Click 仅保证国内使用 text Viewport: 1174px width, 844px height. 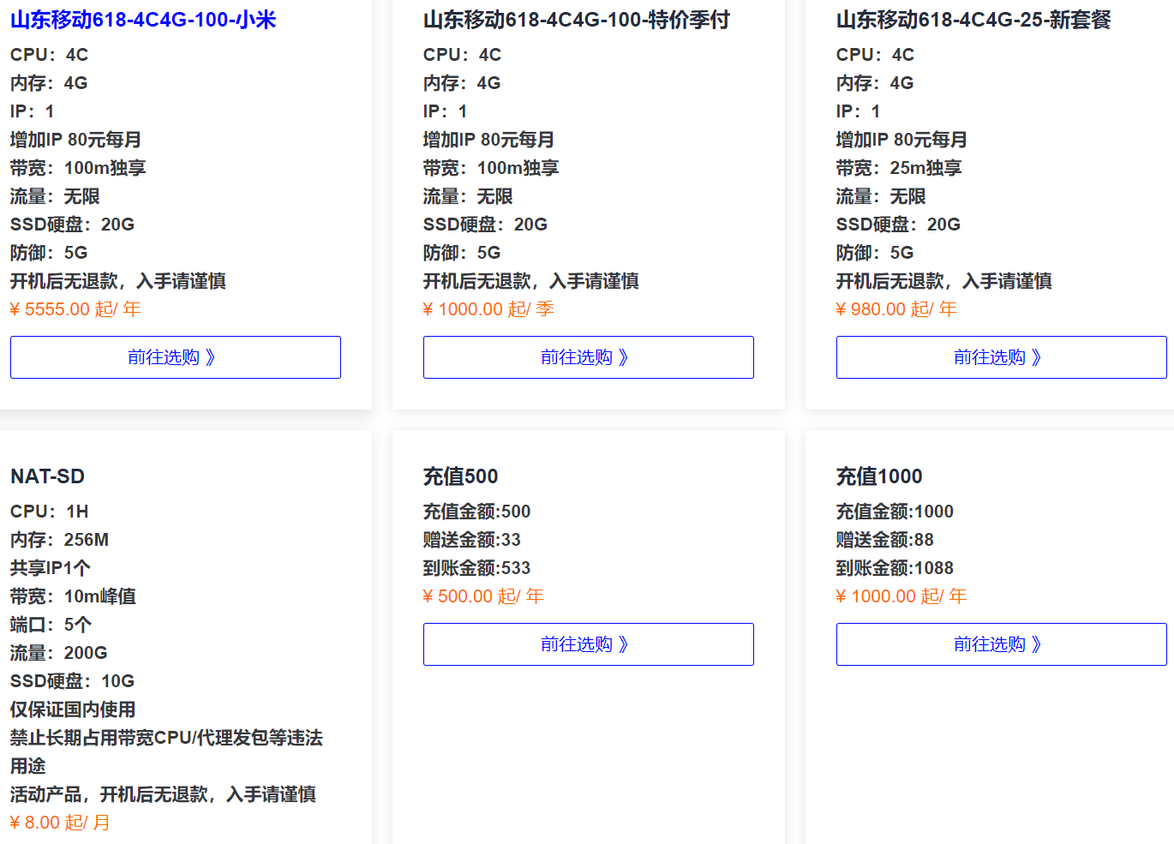[73, 709]
